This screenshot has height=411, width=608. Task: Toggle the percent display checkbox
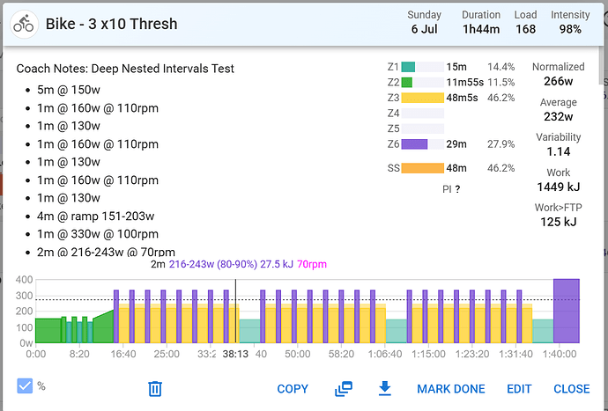click(x=26, y=386)
